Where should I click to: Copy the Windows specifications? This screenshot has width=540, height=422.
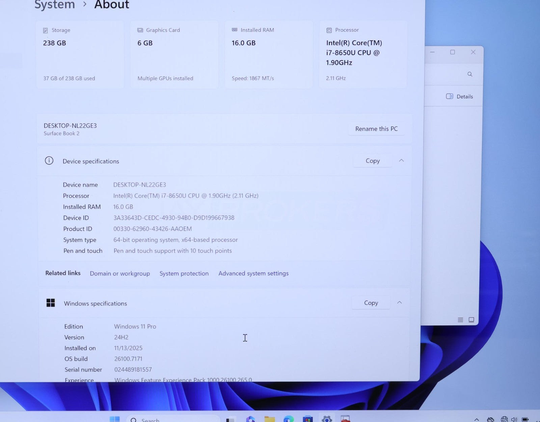tap(371, 303)
